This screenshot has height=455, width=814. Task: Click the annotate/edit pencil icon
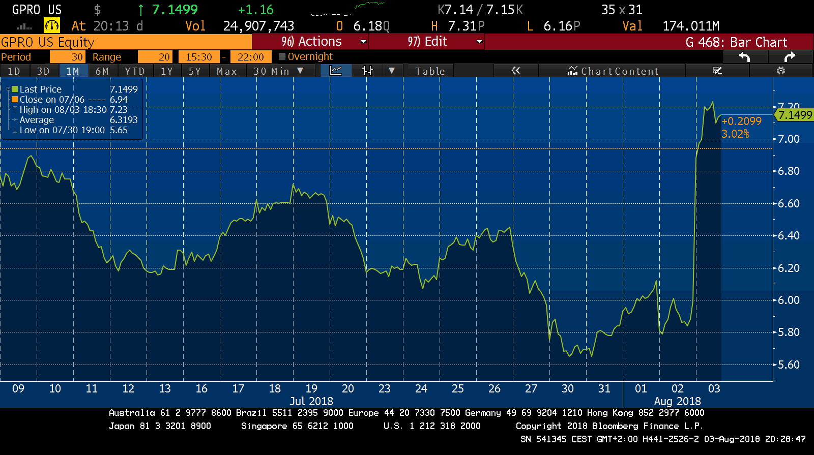pyautogui.click(x=718, y=71)
